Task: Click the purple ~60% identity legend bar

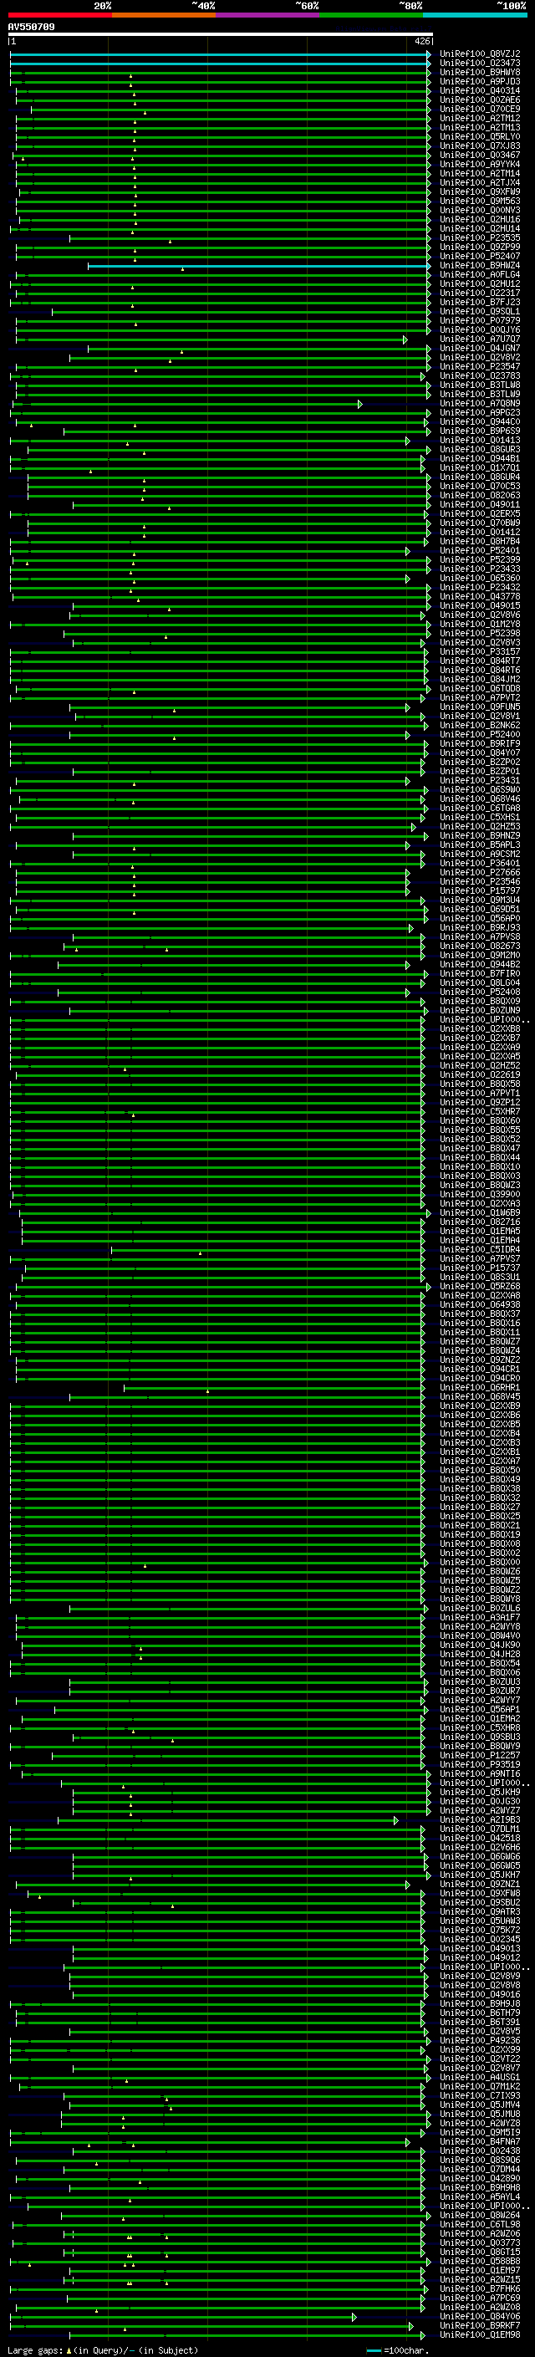Action: (x=268, y=15)
